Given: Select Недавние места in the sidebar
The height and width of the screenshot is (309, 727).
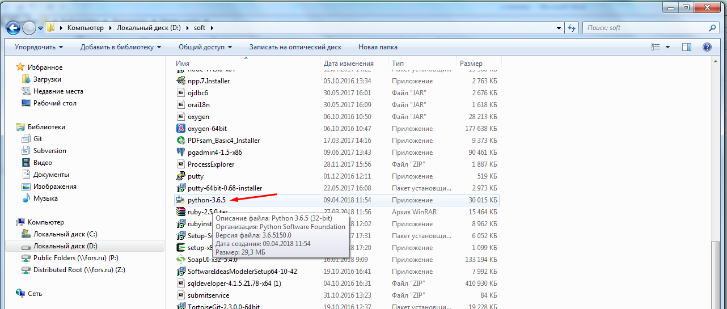Looking at the screenshot, I should click(58, 91).
